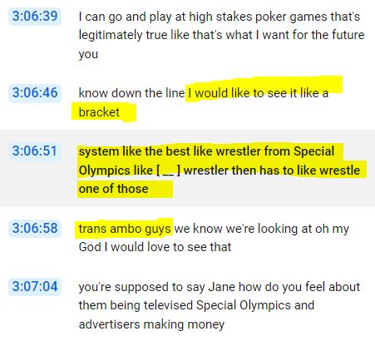Select the 'them being televised Special Olympics' line
Viewport: 375px width, 346px height.
click(196, 305)
